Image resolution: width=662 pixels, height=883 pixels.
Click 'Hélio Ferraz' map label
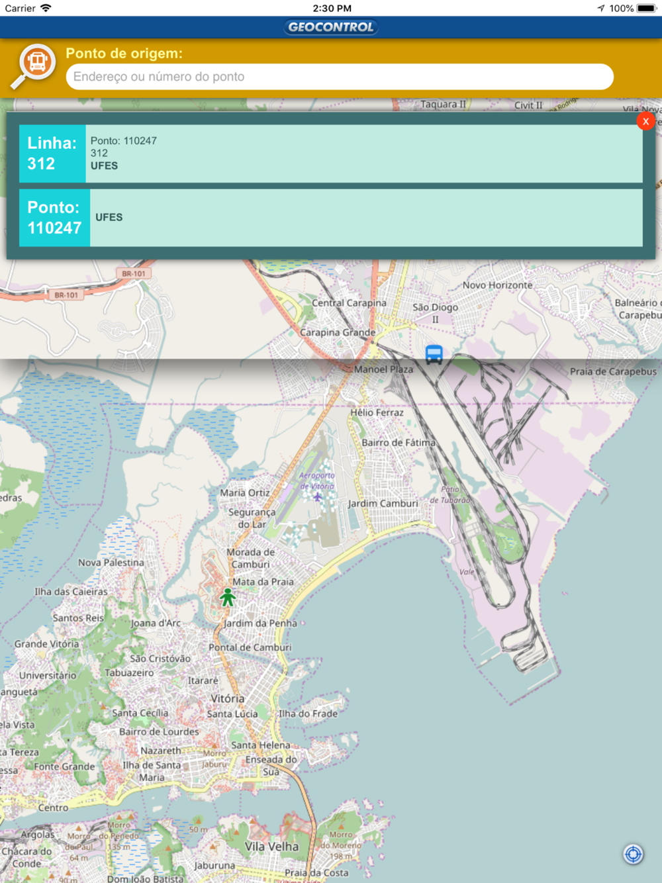[377, 412]
